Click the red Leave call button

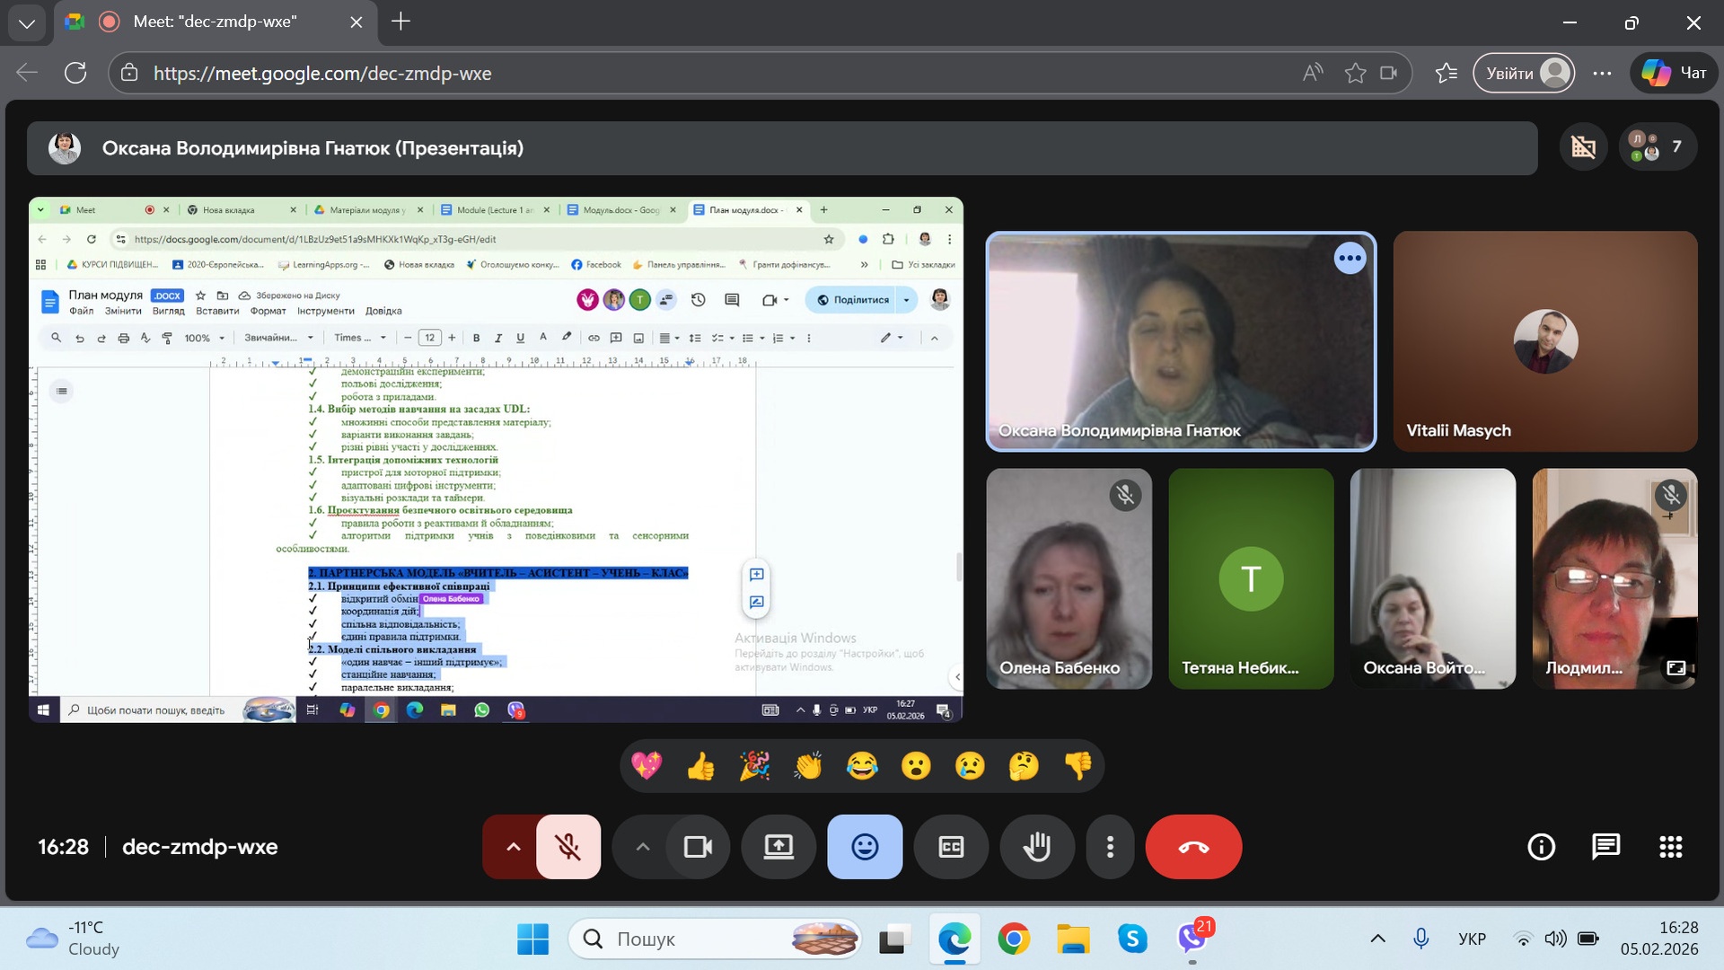coord(1193,847)
